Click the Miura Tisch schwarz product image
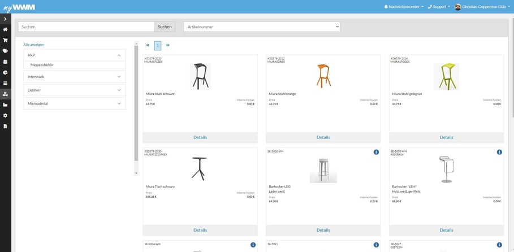 click(199, 168)
